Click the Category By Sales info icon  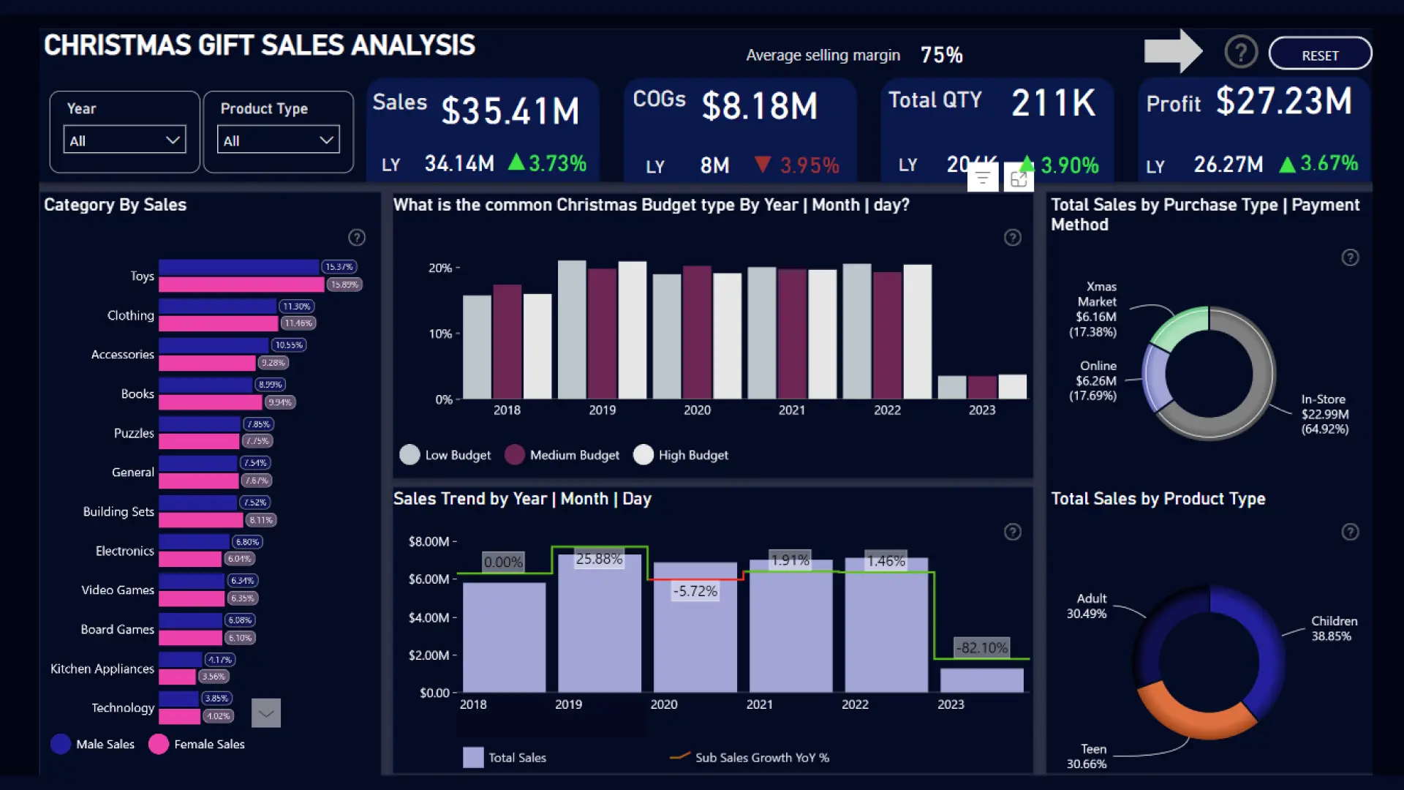point(357,238)
